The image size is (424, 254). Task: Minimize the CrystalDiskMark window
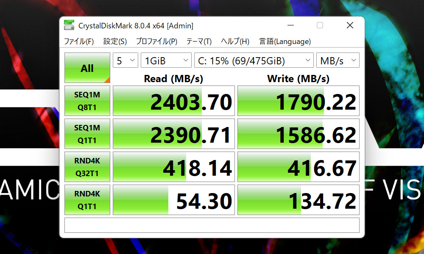click(x=291, y=25)
